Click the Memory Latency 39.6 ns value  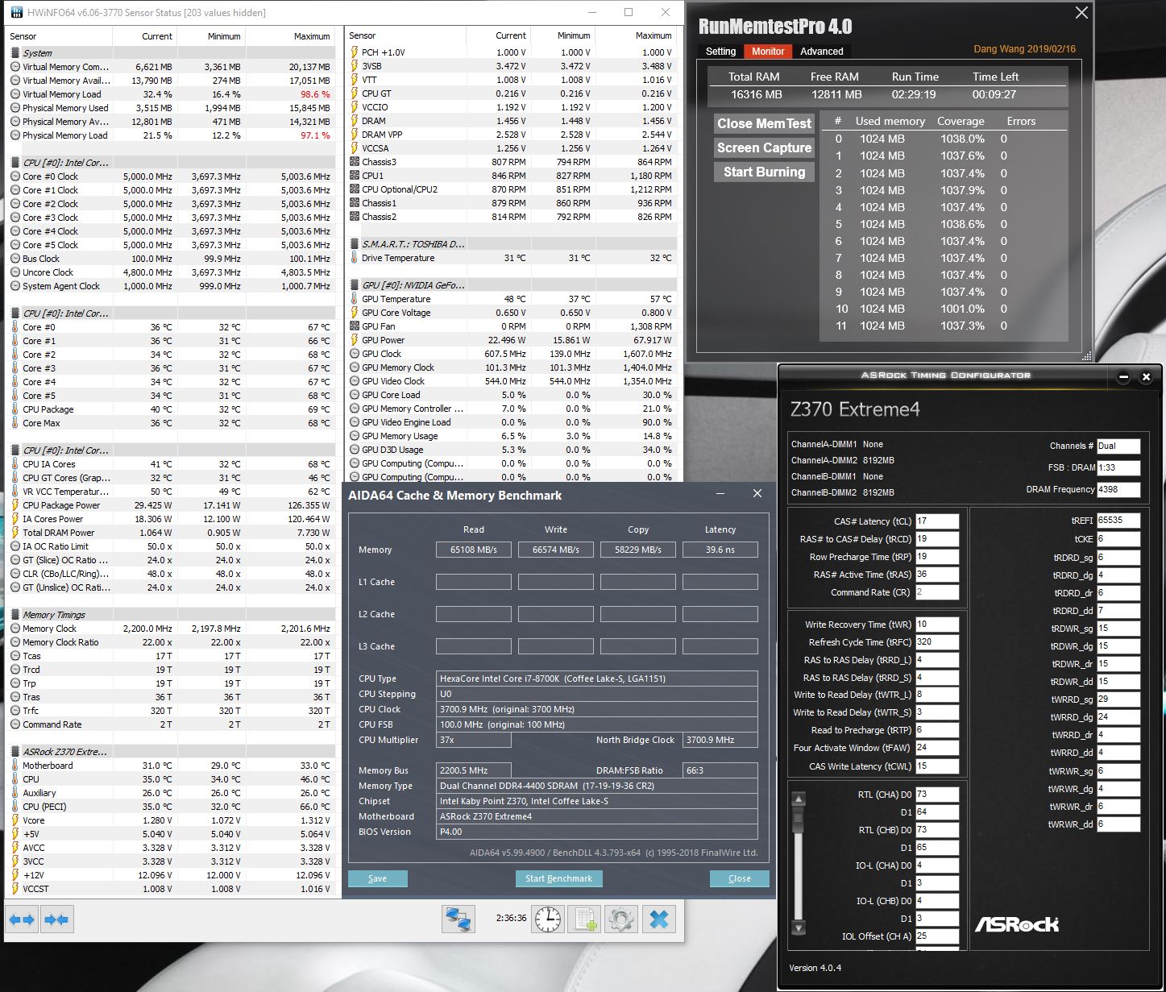720,550
